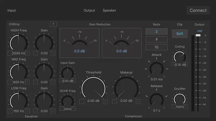This screenshot has height=121, width=216.
Task: Increase Dry/Wet mix with plus button
Action: click(x=186, y=106)
